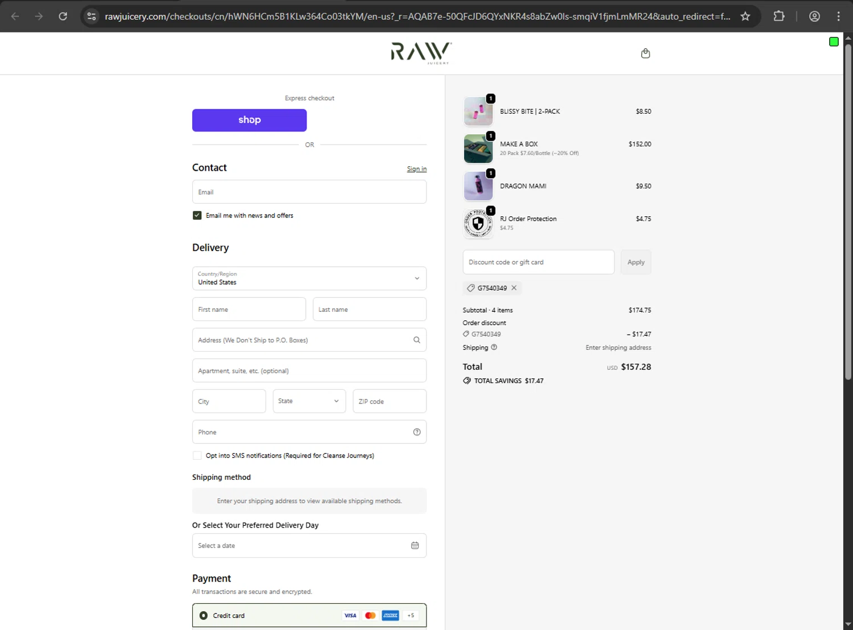Click the page vertical scrollbar
The image size is (853, 630).
848,211
